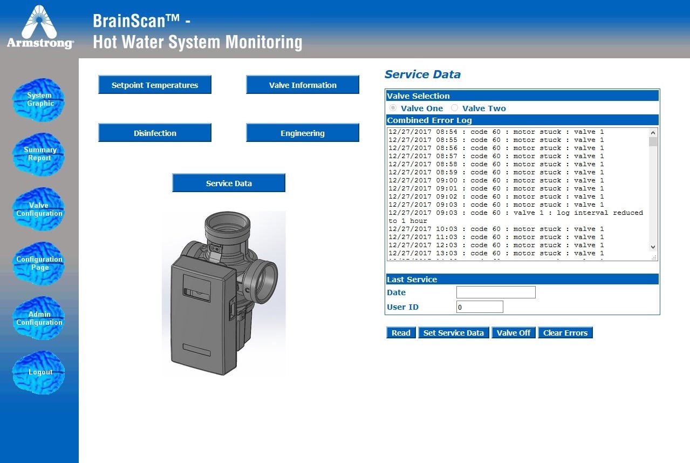Click the 10:03 motor stuck log entry

496,229
